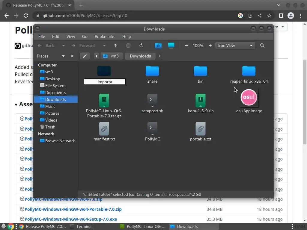The width and height of the screenshot is (307, 230).
Task: Open Computer location toolbar icon
Action: coord(171,46)
